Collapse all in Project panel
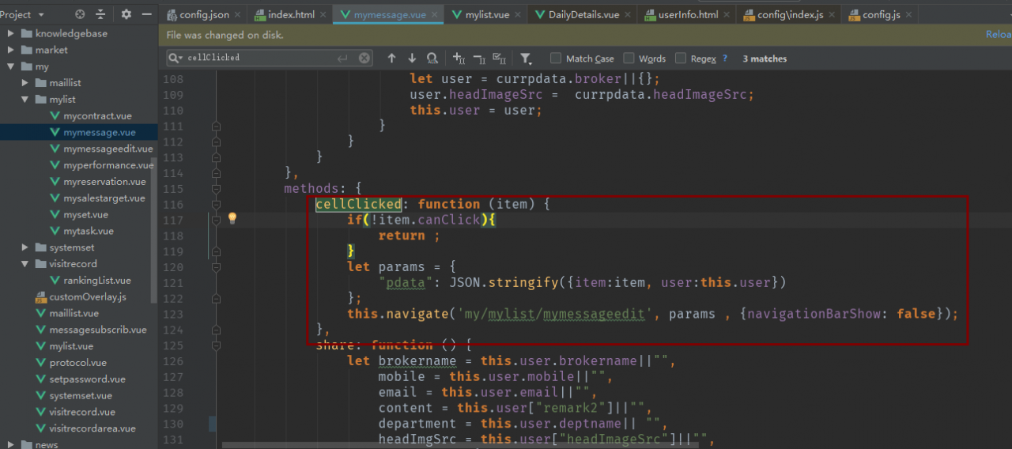 (100, 14)
